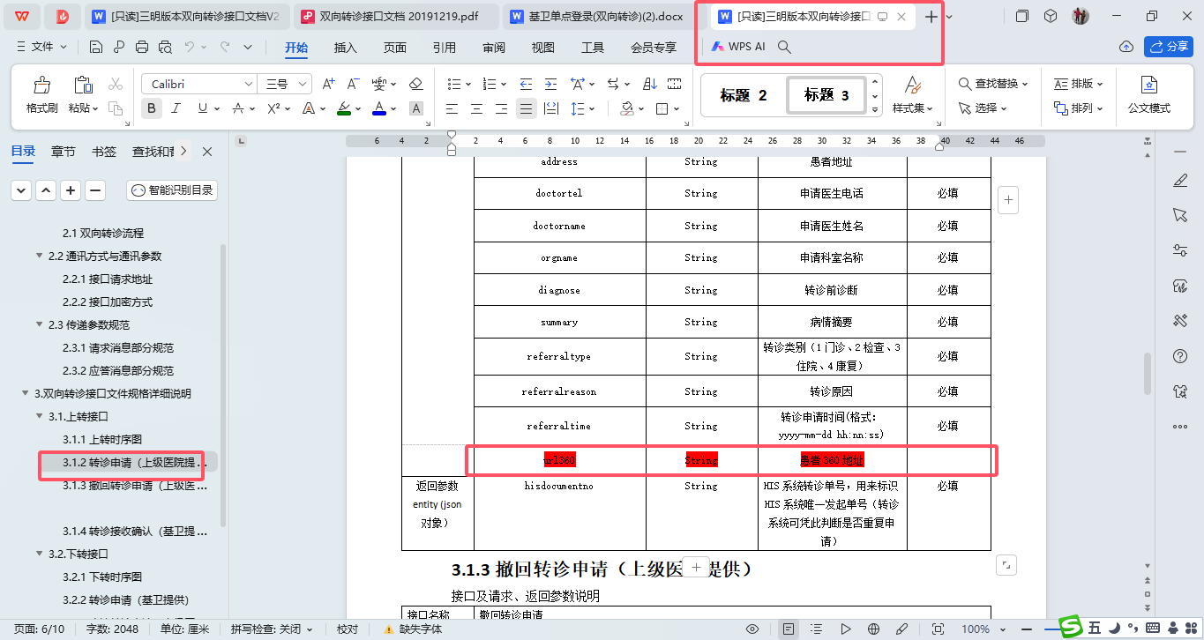This screenshot has width=1204, height=640.
Task: Switch to outline view in status bar
Action: coord(818,629)
